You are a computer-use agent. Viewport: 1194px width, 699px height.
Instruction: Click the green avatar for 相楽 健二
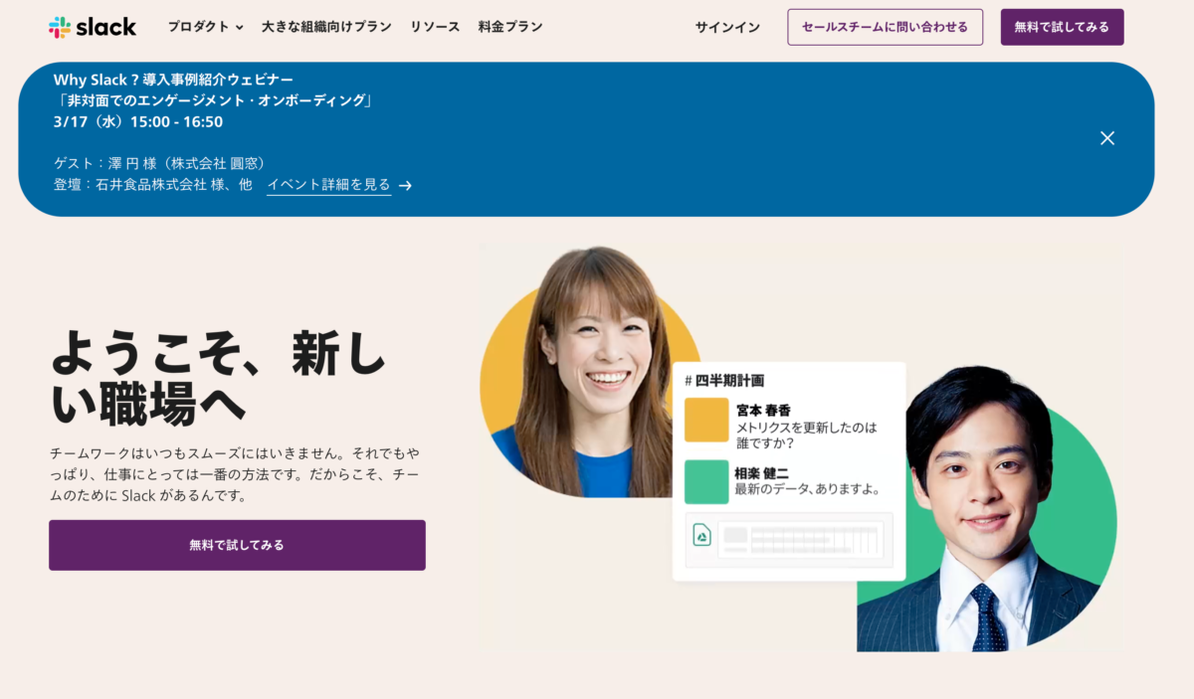click(706, 481)
